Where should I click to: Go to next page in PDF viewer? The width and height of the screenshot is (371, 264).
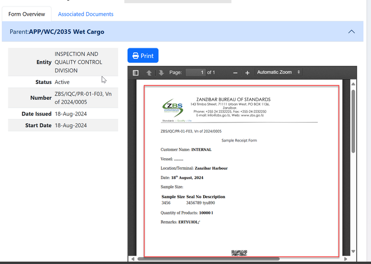[161, 73]
